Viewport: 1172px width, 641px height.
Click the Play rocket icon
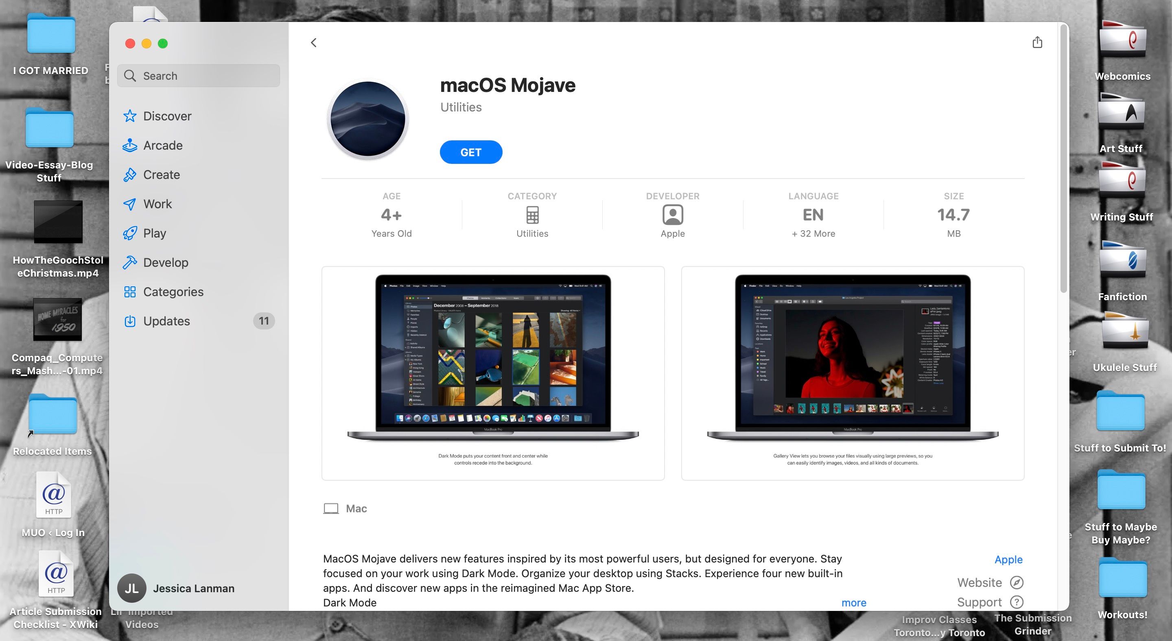(x=130, y=233)
